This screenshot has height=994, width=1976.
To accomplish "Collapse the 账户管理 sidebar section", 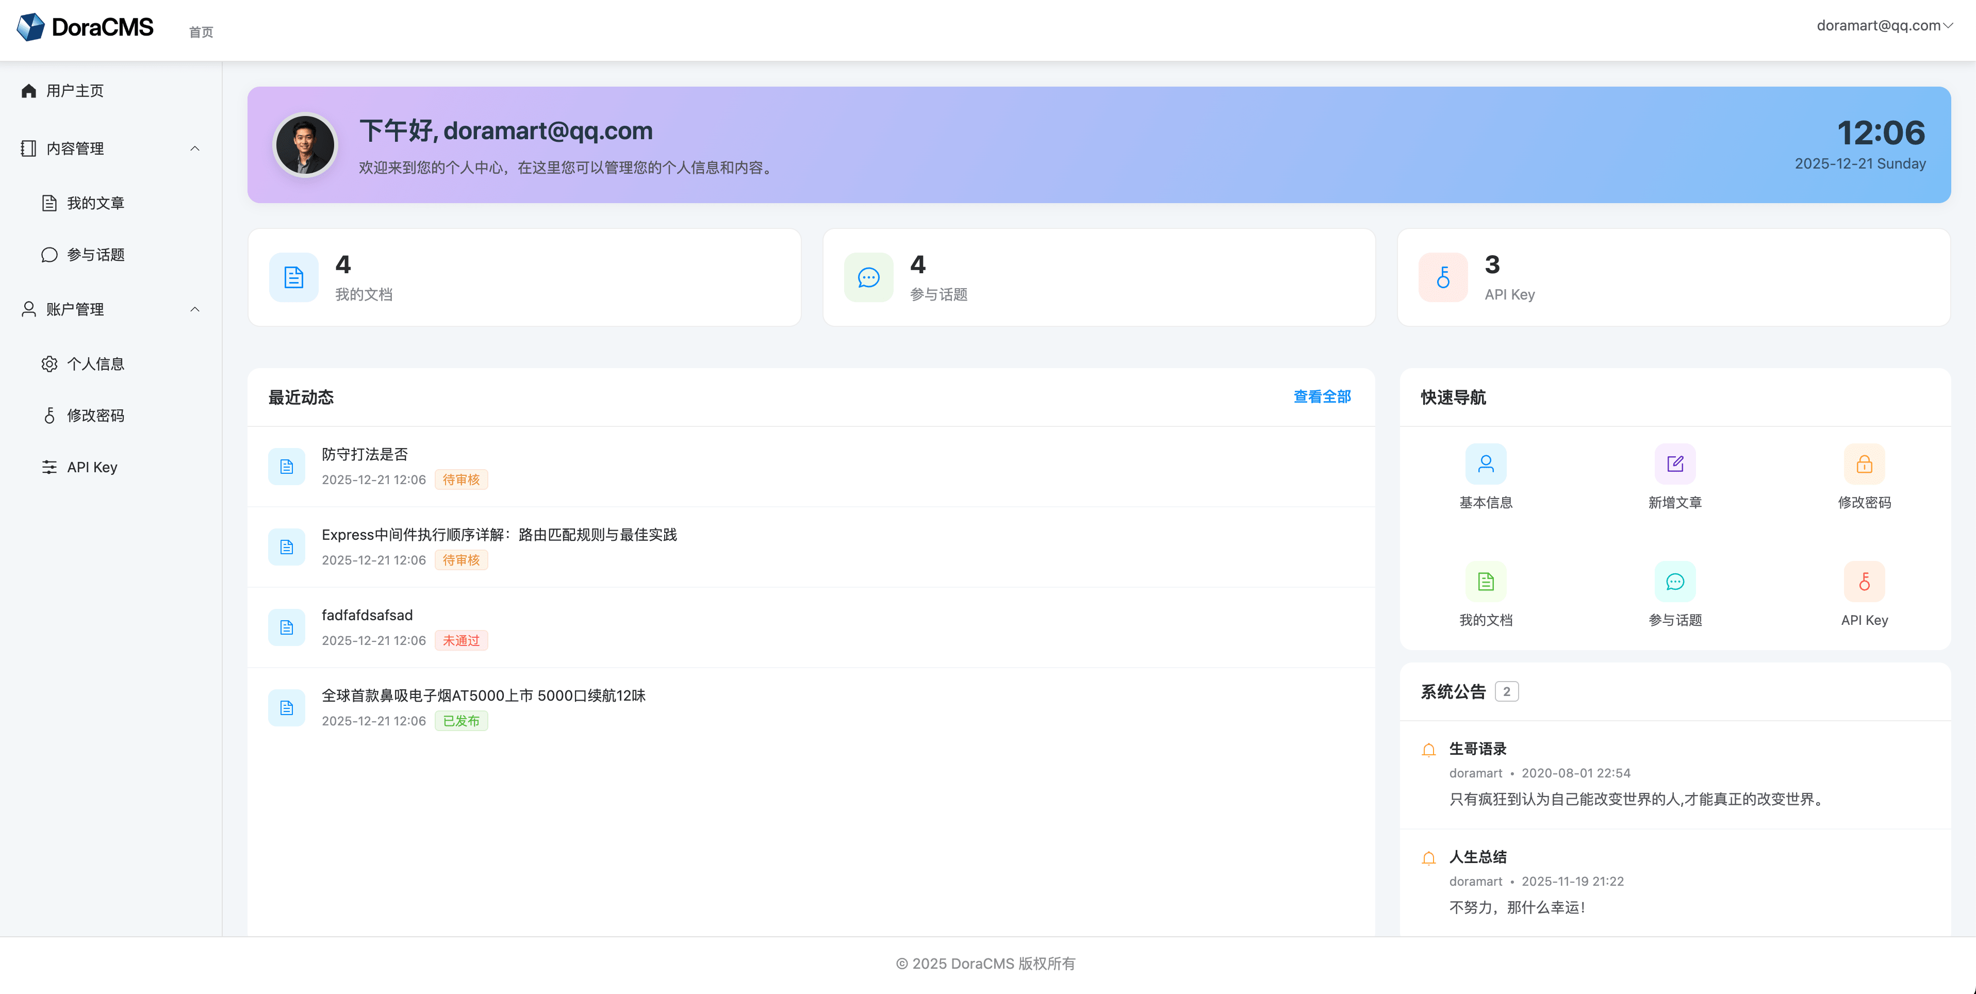I will click(x=195, y=309).
